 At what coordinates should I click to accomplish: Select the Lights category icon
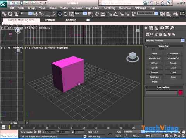pyautogui.click(x=156, y=34)
